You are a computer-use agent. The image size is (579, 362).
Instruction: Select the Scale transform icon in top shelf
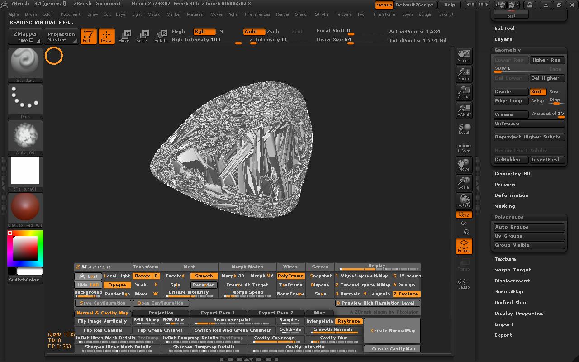coord(142,36)
